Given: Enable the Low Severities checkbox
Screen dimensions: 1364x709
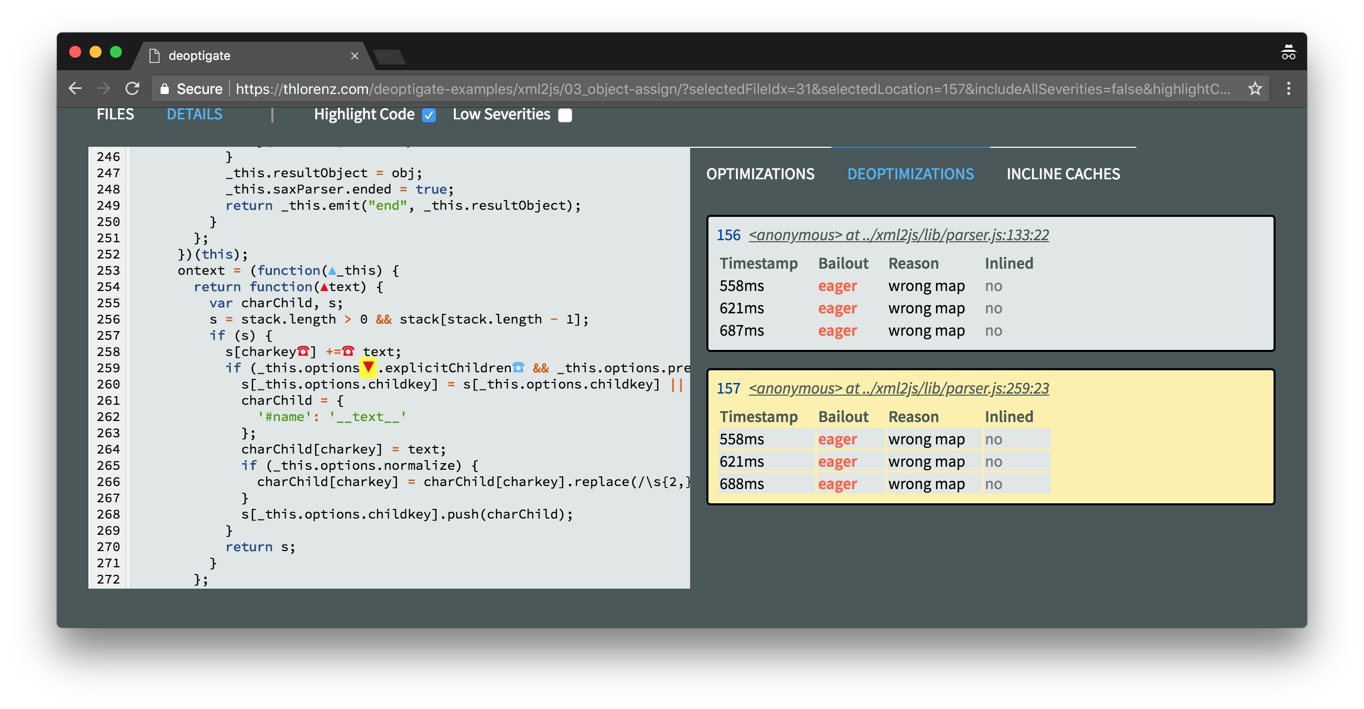Looking at the screenshot, I should [566, 115].
